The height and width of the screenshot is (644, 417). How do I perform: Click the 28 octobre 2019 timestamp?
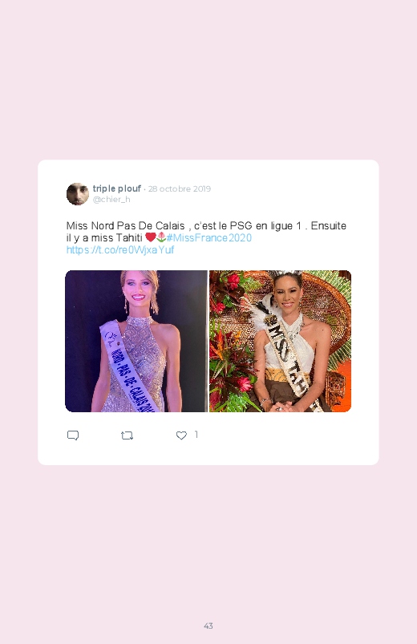pos(180,188)
